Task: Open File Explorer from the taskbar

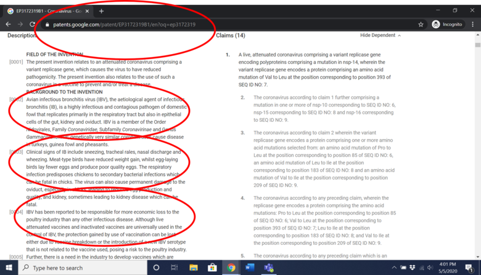Action: tap(193, 268)
